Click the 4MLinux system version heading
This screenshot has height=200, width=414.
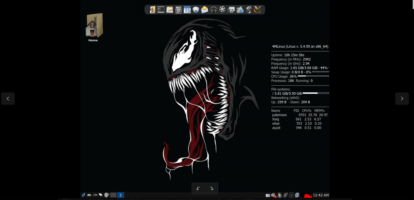pos(300,47)
